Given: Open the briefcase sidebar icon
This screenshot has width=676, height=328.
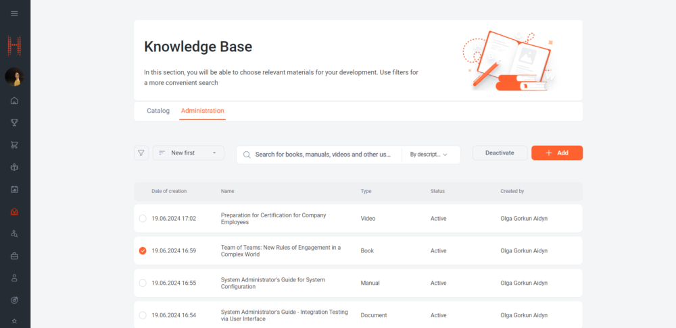Looking at the screenshot, I should point(15,256).
